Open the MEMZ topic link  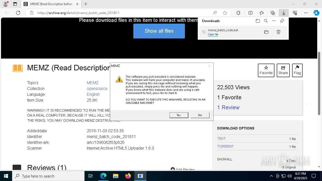[93, 83]
